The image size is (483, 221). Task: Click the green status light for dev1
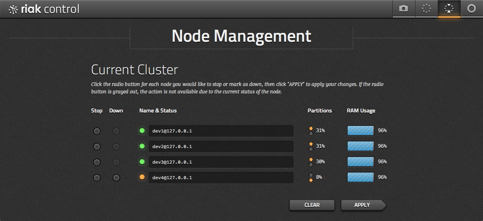pos(142,131)
